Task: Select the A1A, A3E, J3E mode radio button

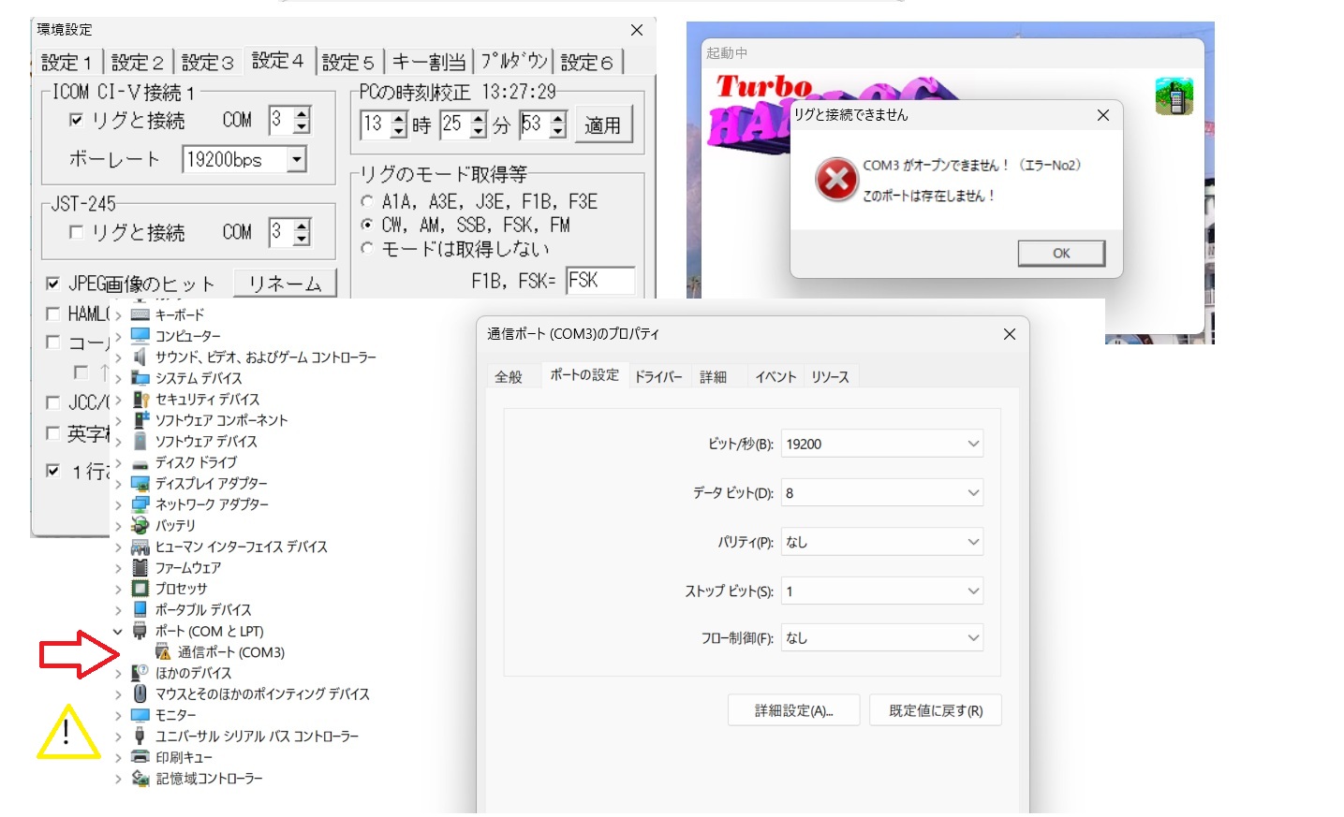Action: pos(367,201)
